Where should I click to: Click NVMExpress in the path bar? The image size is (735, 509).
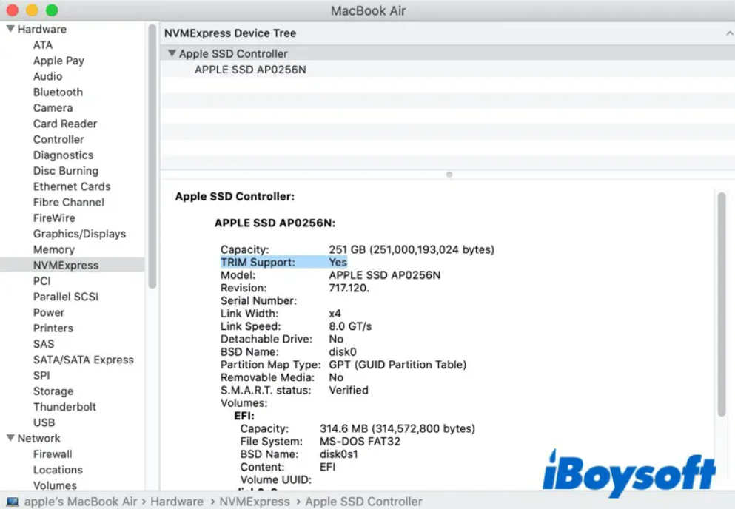coord(255,502)
